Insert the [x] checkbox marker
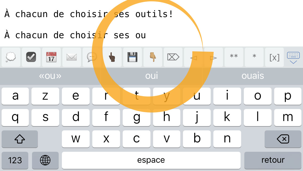Screen dimensions: 303x171 click(274, 57)
